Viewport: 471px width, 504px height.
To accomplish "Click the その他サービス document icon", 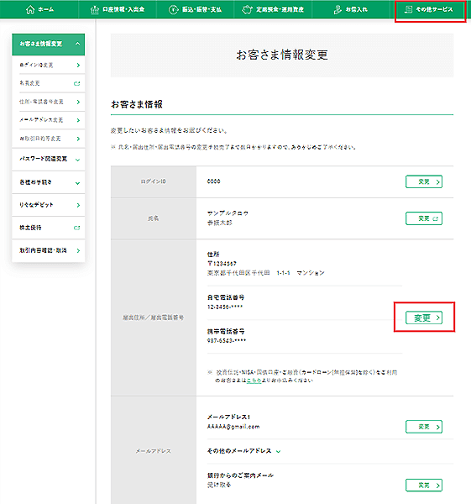I will tap(408, 9).
